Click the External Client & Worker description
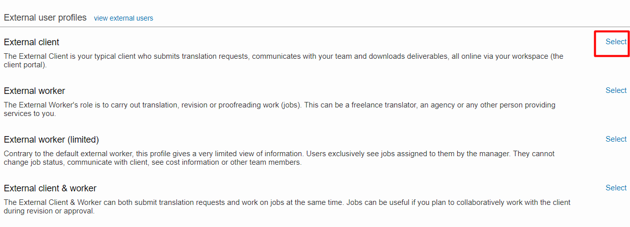The image size is (630, 227). [x=287, y=202]
